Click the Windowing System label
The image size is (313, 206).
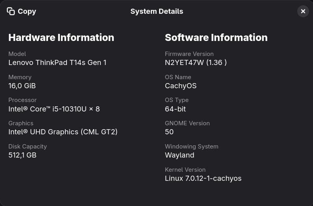192,147
